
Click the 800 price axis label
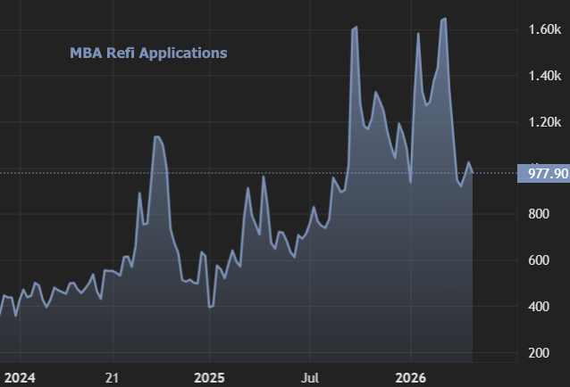[538, 214]
